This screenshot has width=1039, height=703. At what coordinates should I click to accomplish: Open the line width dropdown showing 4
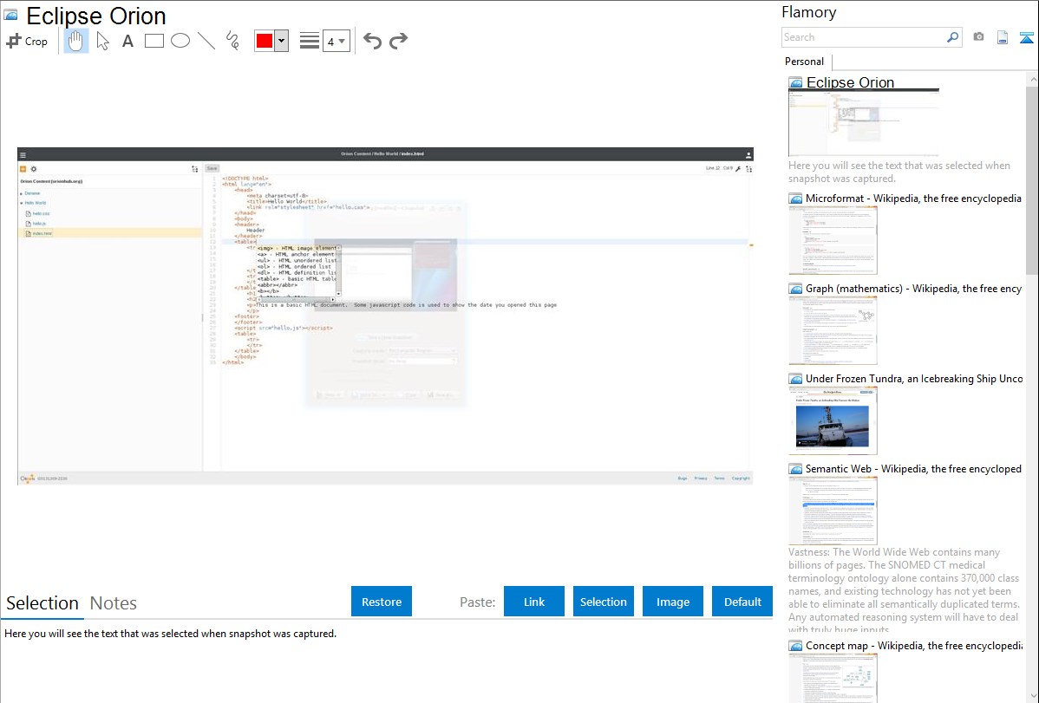(x=336, y=42)
